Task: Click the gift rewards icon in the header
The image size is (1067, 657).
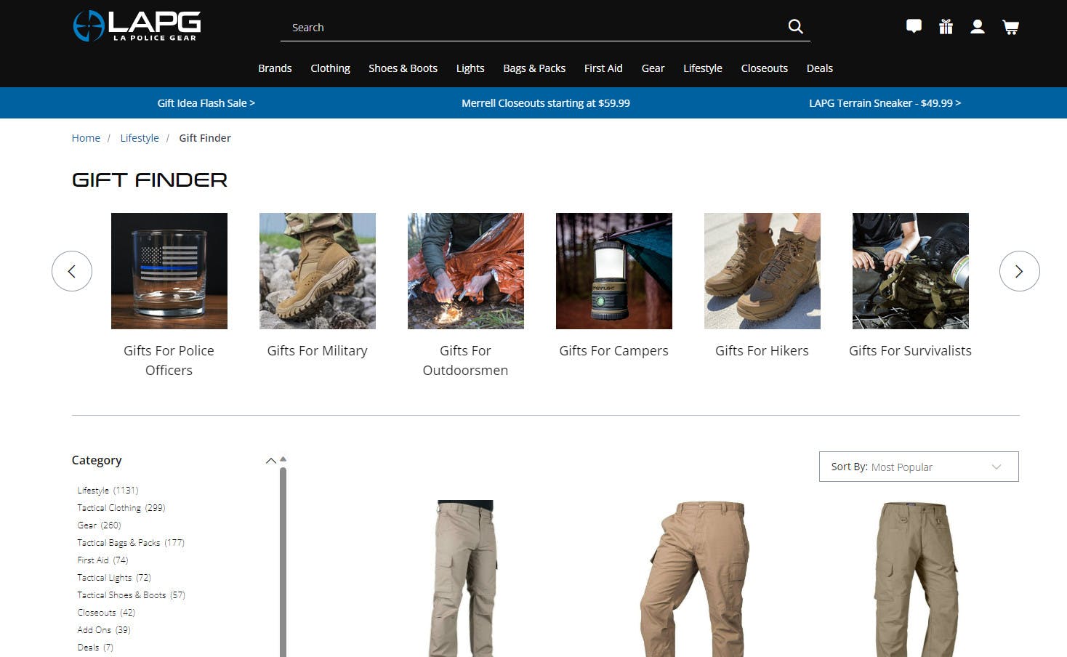Action: click(946, 26)
